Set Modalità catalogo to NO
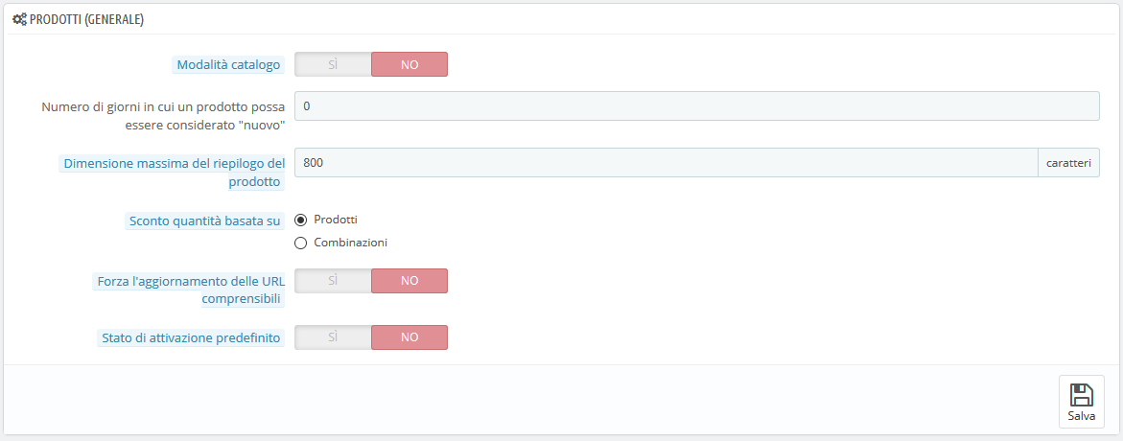This screenshot has width=1123, height=441. pyautogui.click(x=409, y=64)
